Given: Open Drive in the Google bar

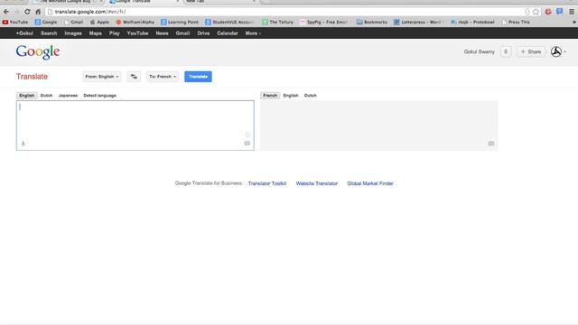Looking at the screenshot, I should click(203, 33).
